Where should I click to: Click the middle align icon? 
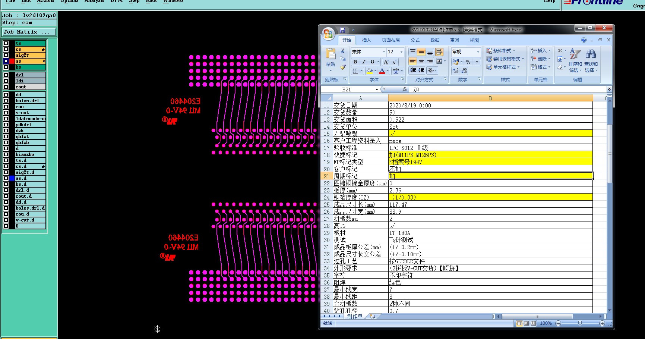point(421,51)
